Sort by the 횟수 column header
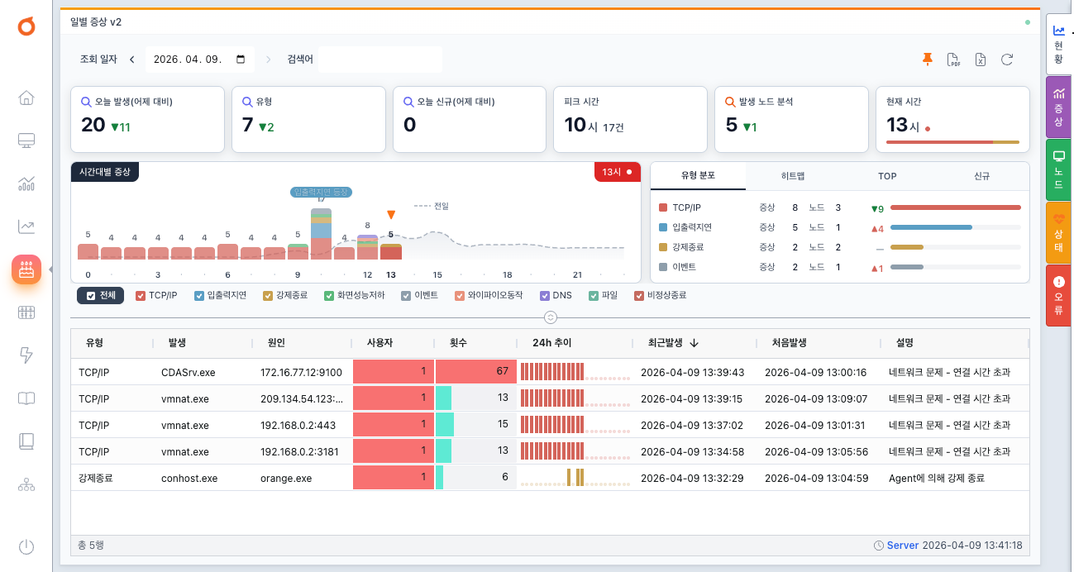The height and width of the screenshot is (572, 1074). coord(475,342)
